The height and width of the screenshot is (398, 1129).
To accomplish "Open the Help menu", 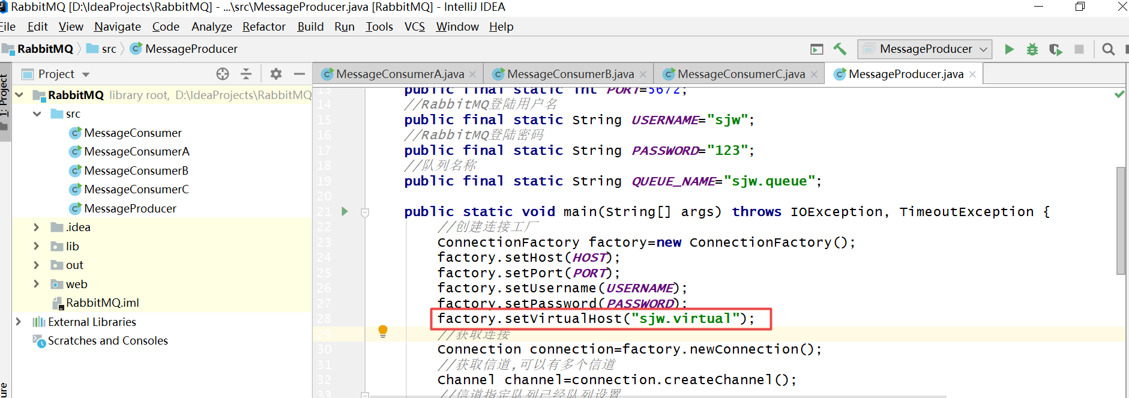I will pyautogui.click(x=501, y=26).
